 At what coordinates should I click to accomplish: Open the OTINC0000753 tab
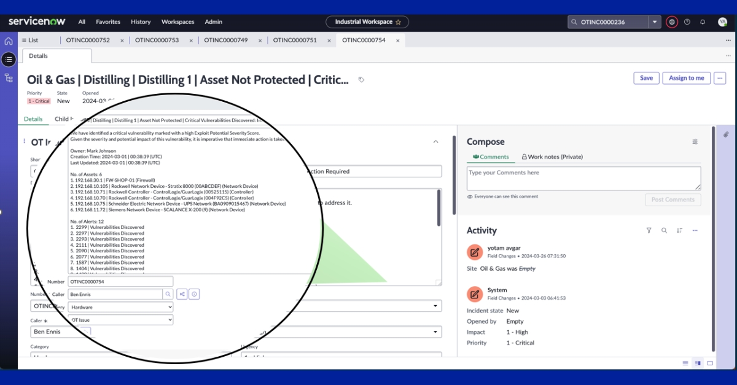pos(157,41)
